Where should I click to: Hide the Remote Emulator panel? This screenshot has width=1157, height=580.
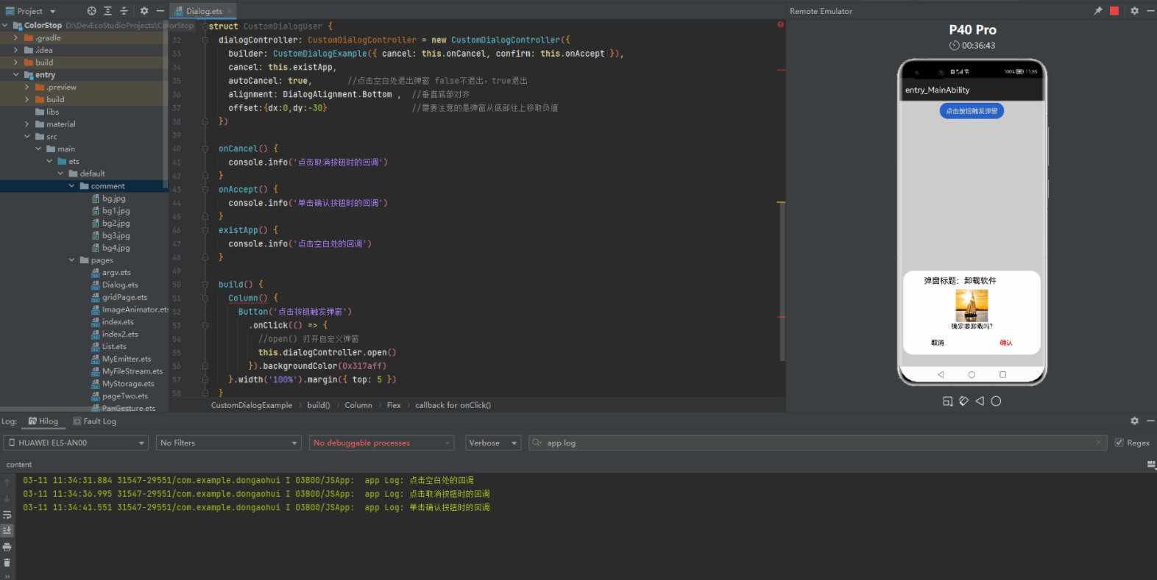(1150, 11)
